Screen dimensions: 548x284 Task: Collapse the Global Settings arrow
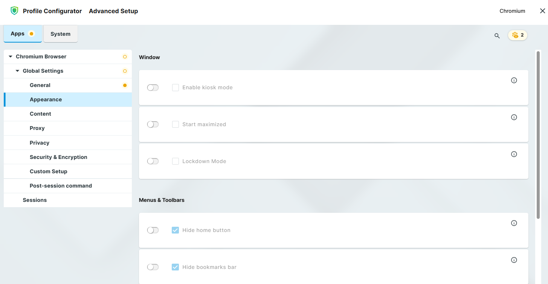pos(17,71)
